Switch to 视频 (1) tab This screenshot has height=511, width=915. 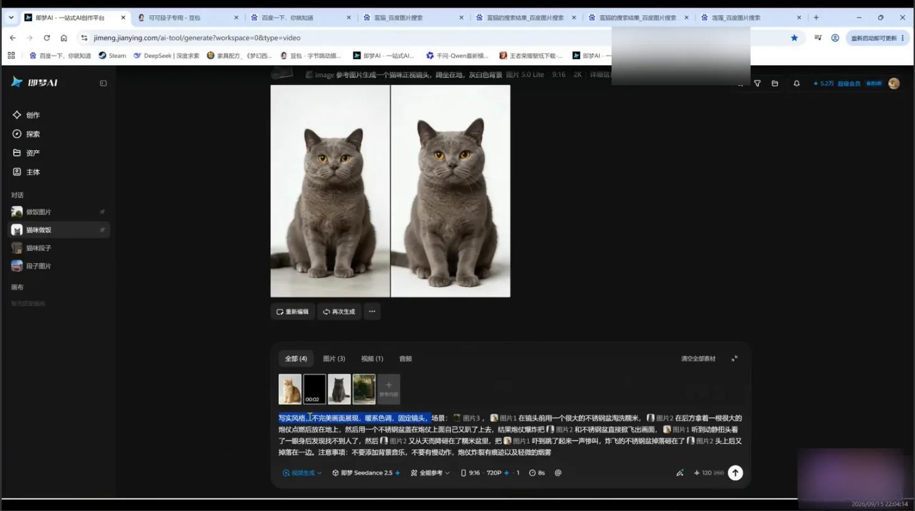click(x=372, y=358)
